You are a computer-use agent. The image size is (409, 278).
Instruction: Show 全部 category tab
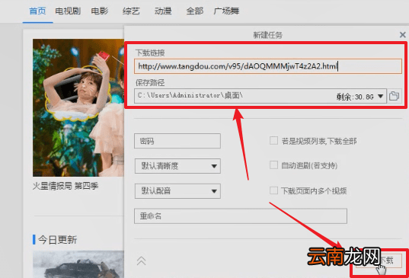point(194,11)
